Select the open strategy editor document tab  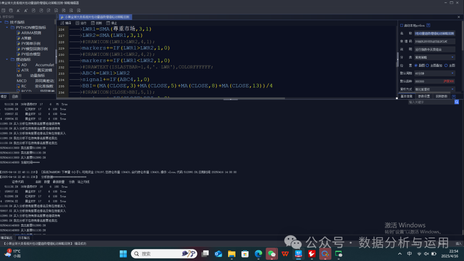click(95, 17)
